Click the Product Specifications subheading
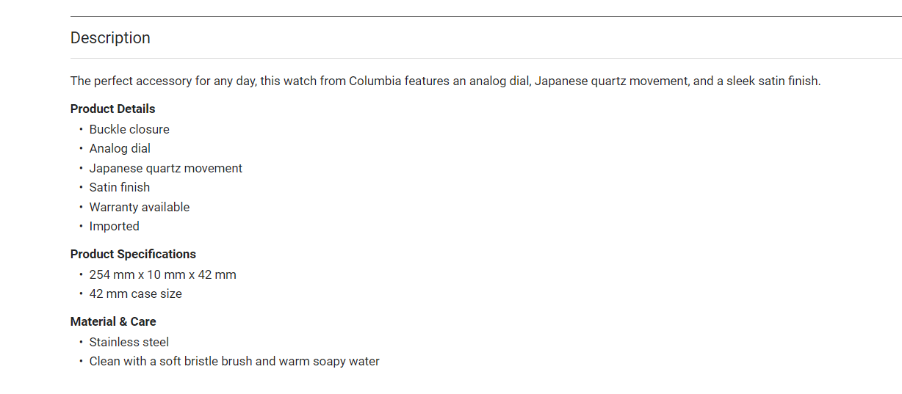Viewport: 902px width, 394px height. (x=133, y=254)
